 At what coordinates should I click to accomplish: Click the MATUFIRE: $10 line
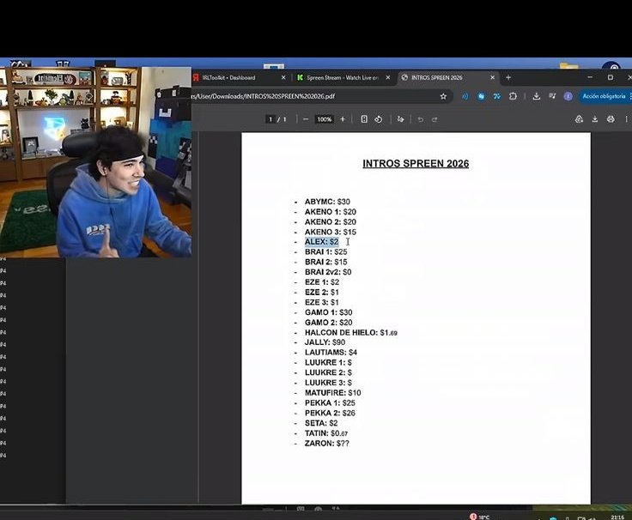[x=333, y=393]
